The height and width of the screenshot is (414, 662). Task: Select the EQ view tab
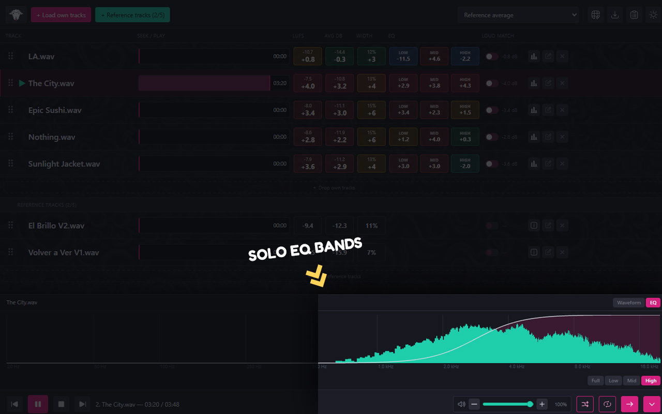[653, 303]
